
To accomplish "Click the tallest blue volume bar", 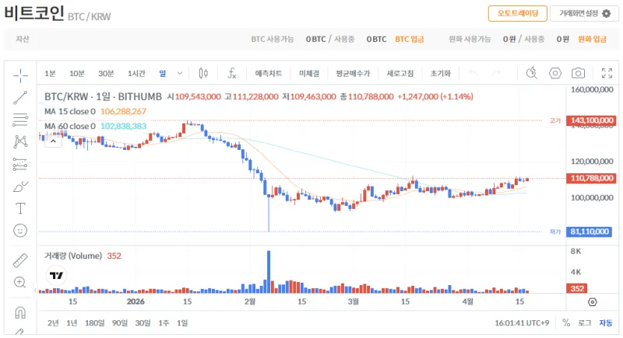I will (269, 272).
